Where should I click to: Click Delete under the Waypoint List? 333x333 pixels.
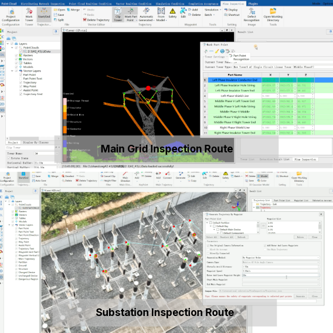(x=300, y=237)
